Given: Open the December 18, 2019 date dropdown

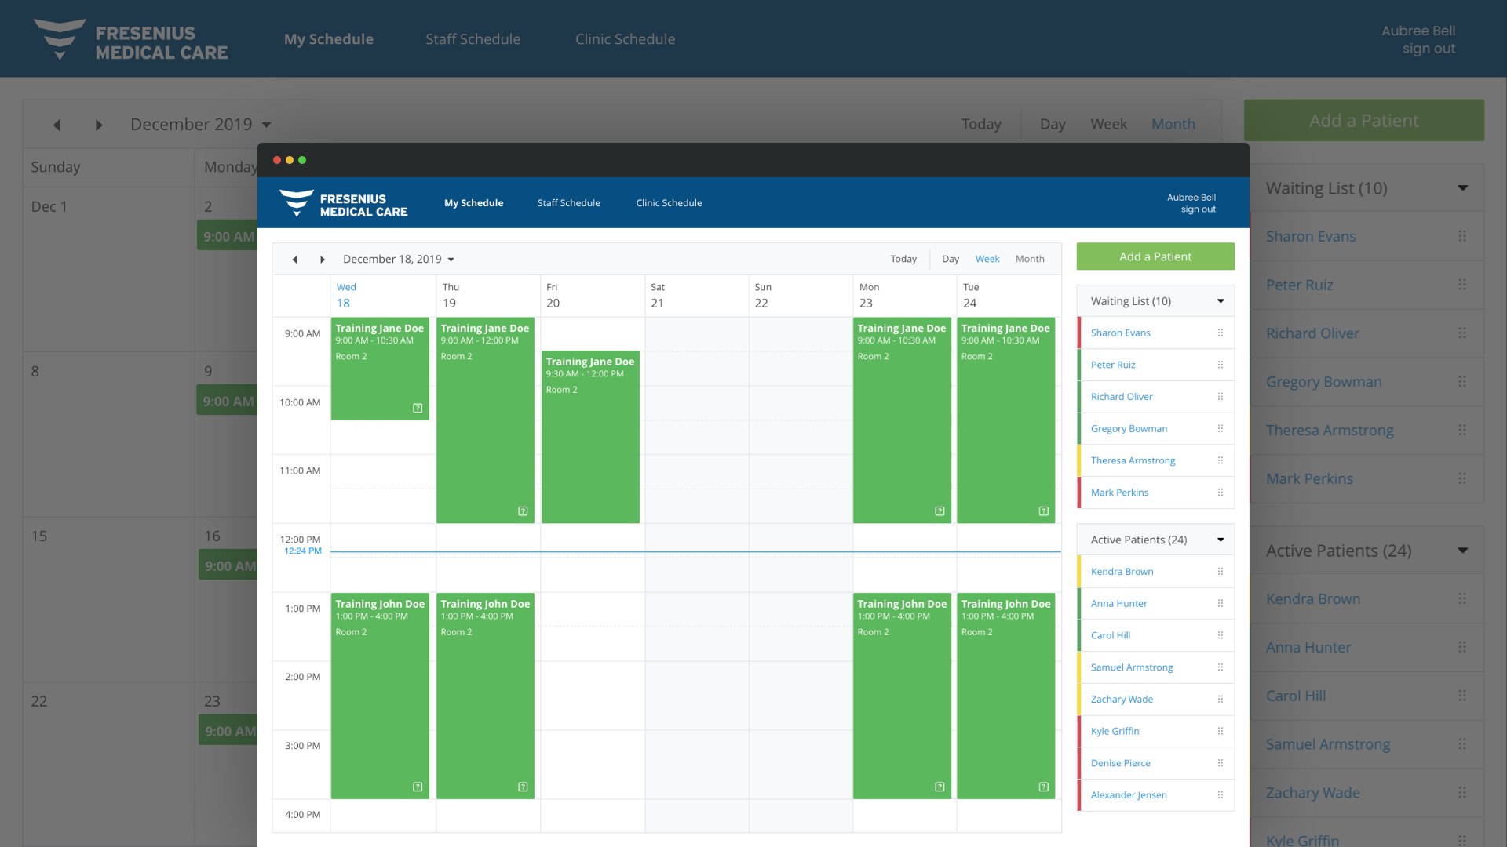Looking at the screenshot, I should [398, 260].
